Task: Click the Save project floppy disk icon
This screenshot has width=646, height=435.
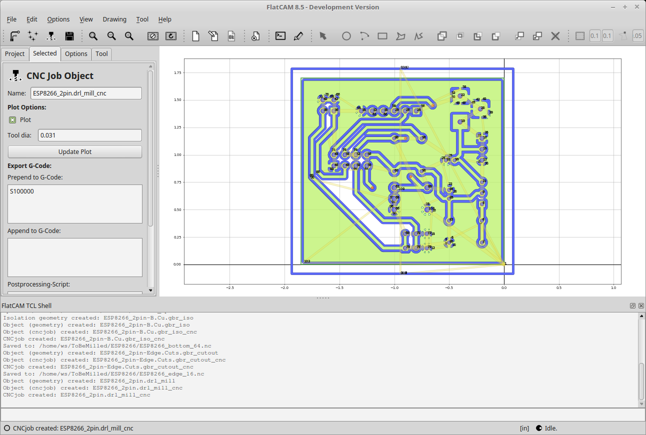Action: 69,36
